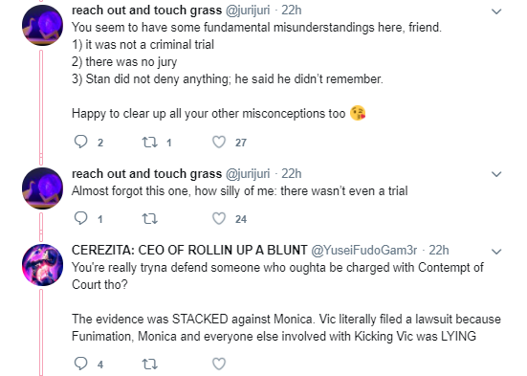Image resolution: width=527 pixels, height=376 pixels.
Task: Open options chevron on second jurijuri tweet
Action: coord(496,174)
